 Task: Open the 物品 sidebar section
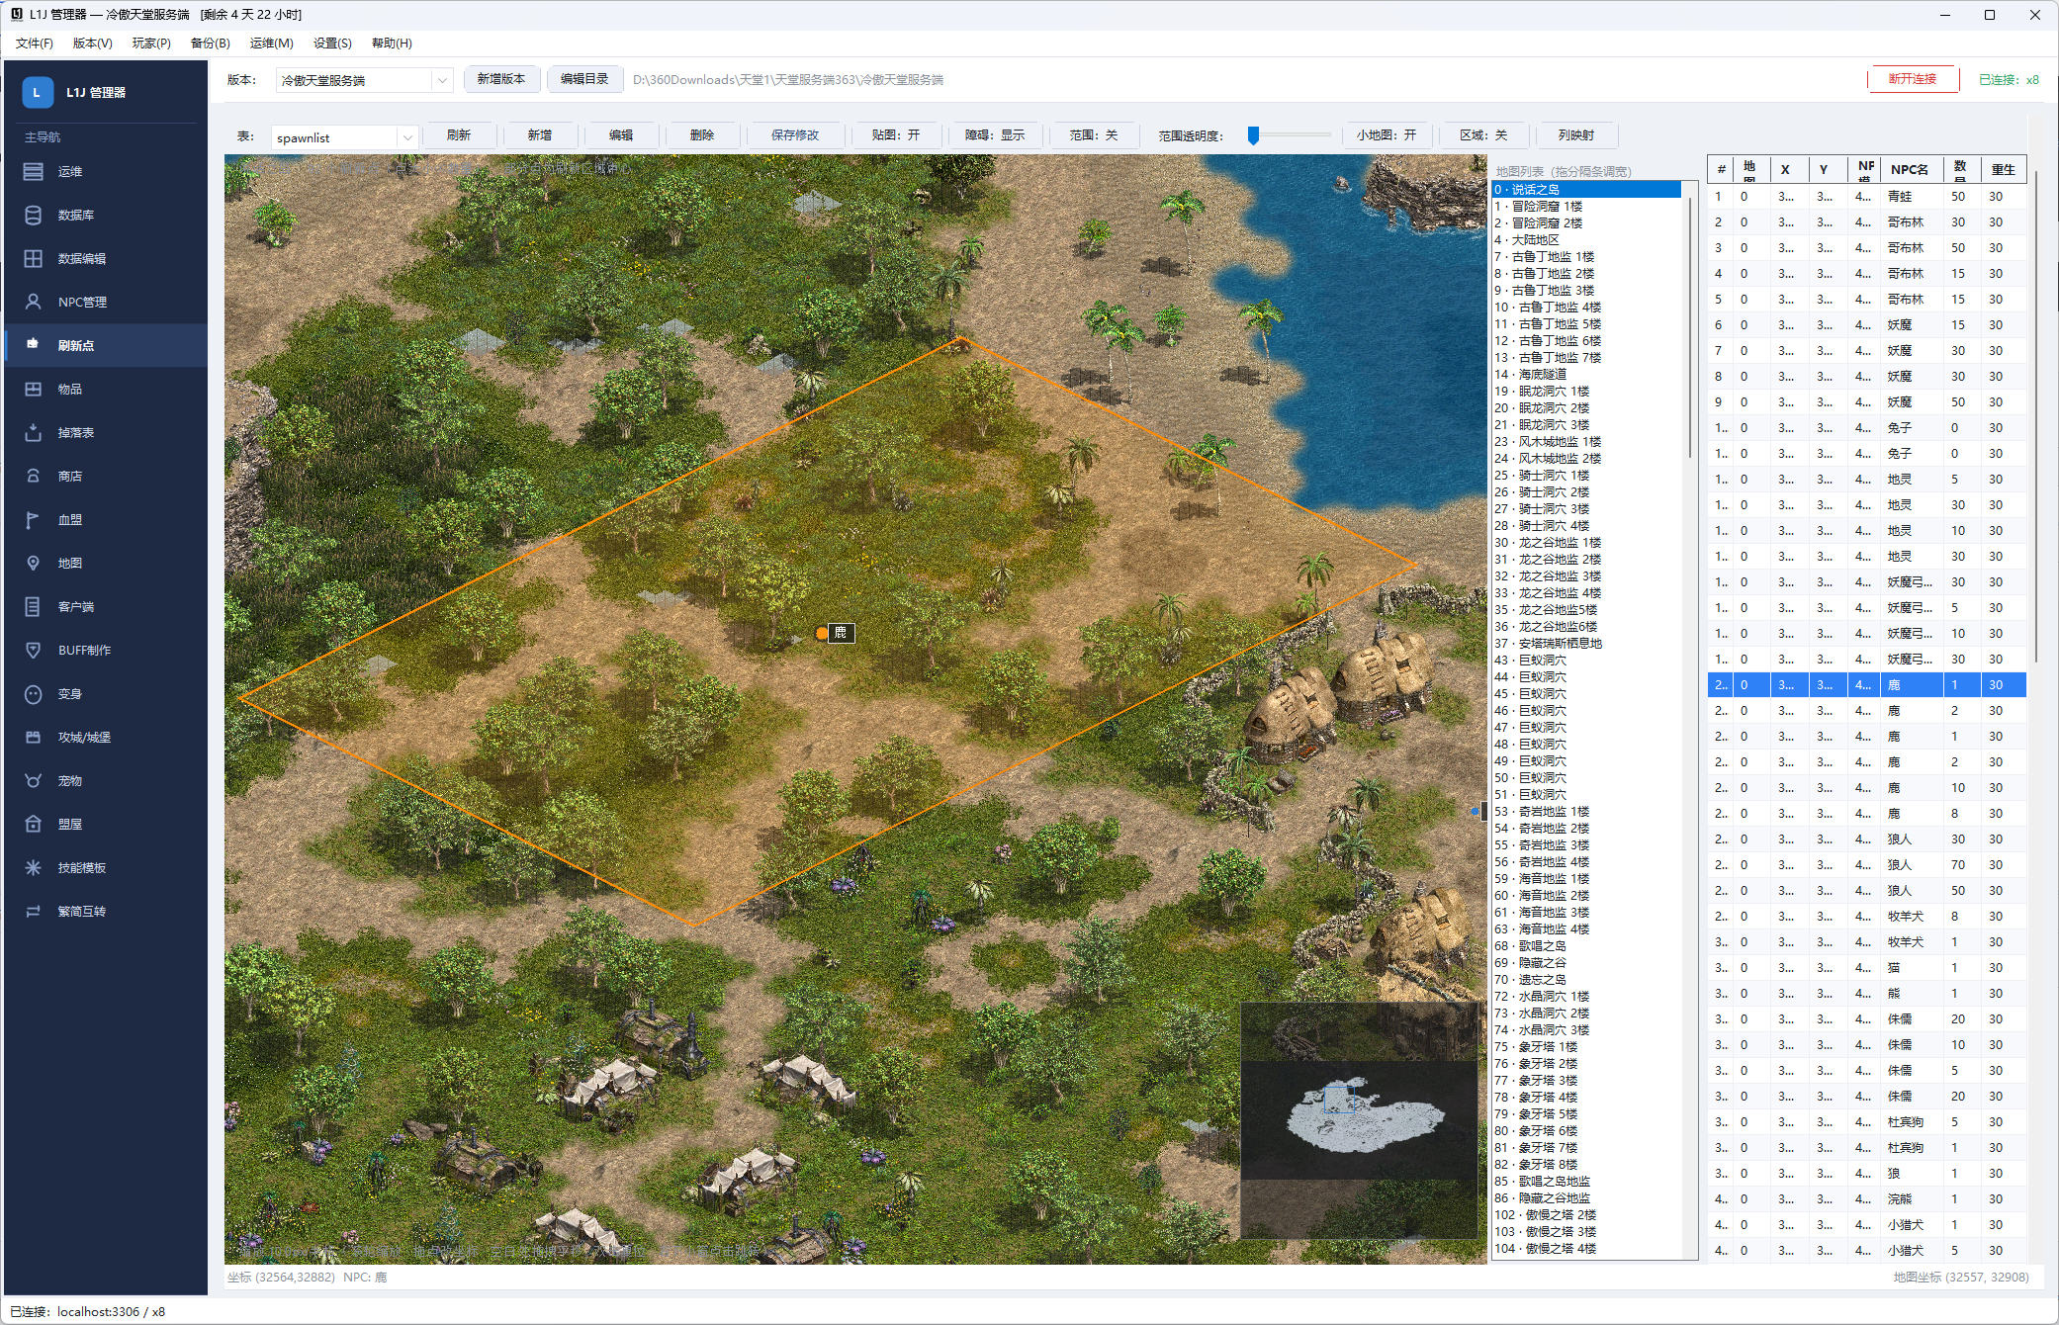click(106, 390)
